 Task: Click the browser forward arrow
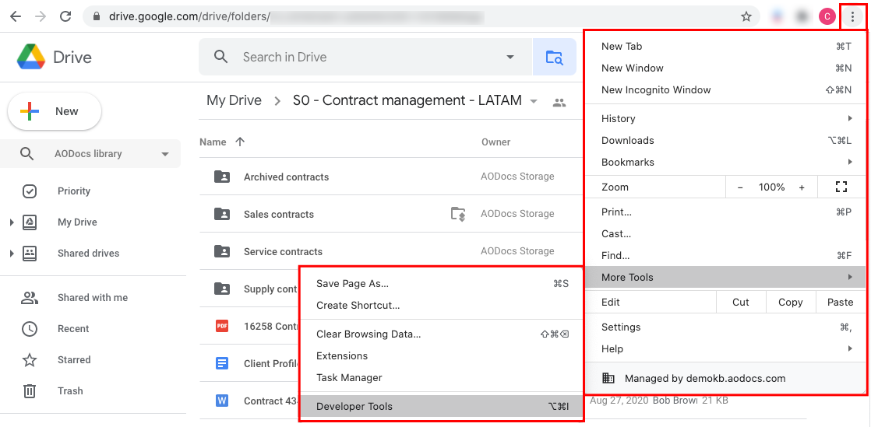pos(41,16)
